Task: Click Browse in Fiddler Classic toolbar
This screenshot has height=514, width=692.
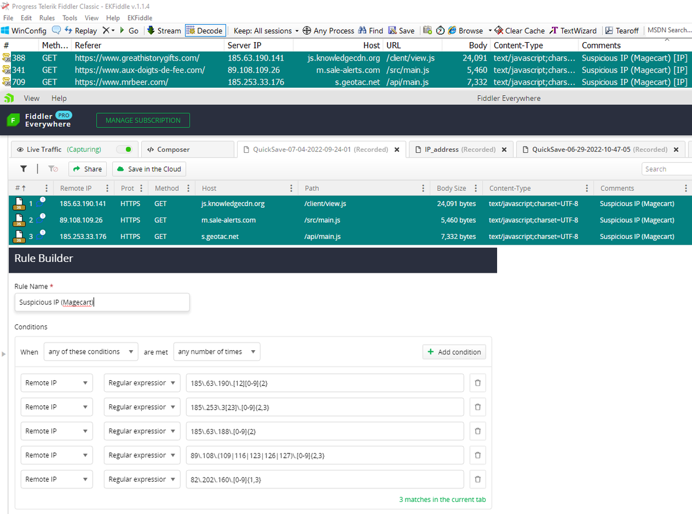Action: click(x=466, y=31)
